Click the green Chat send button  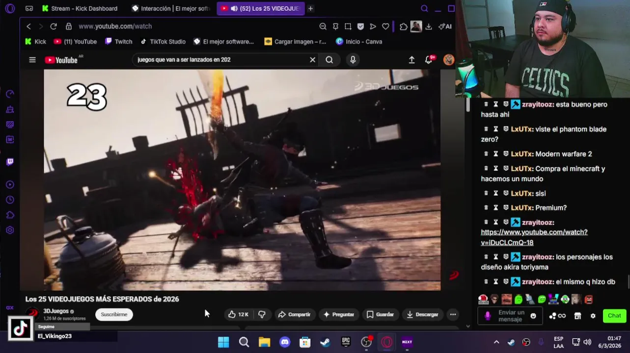(x=614, y=316)
